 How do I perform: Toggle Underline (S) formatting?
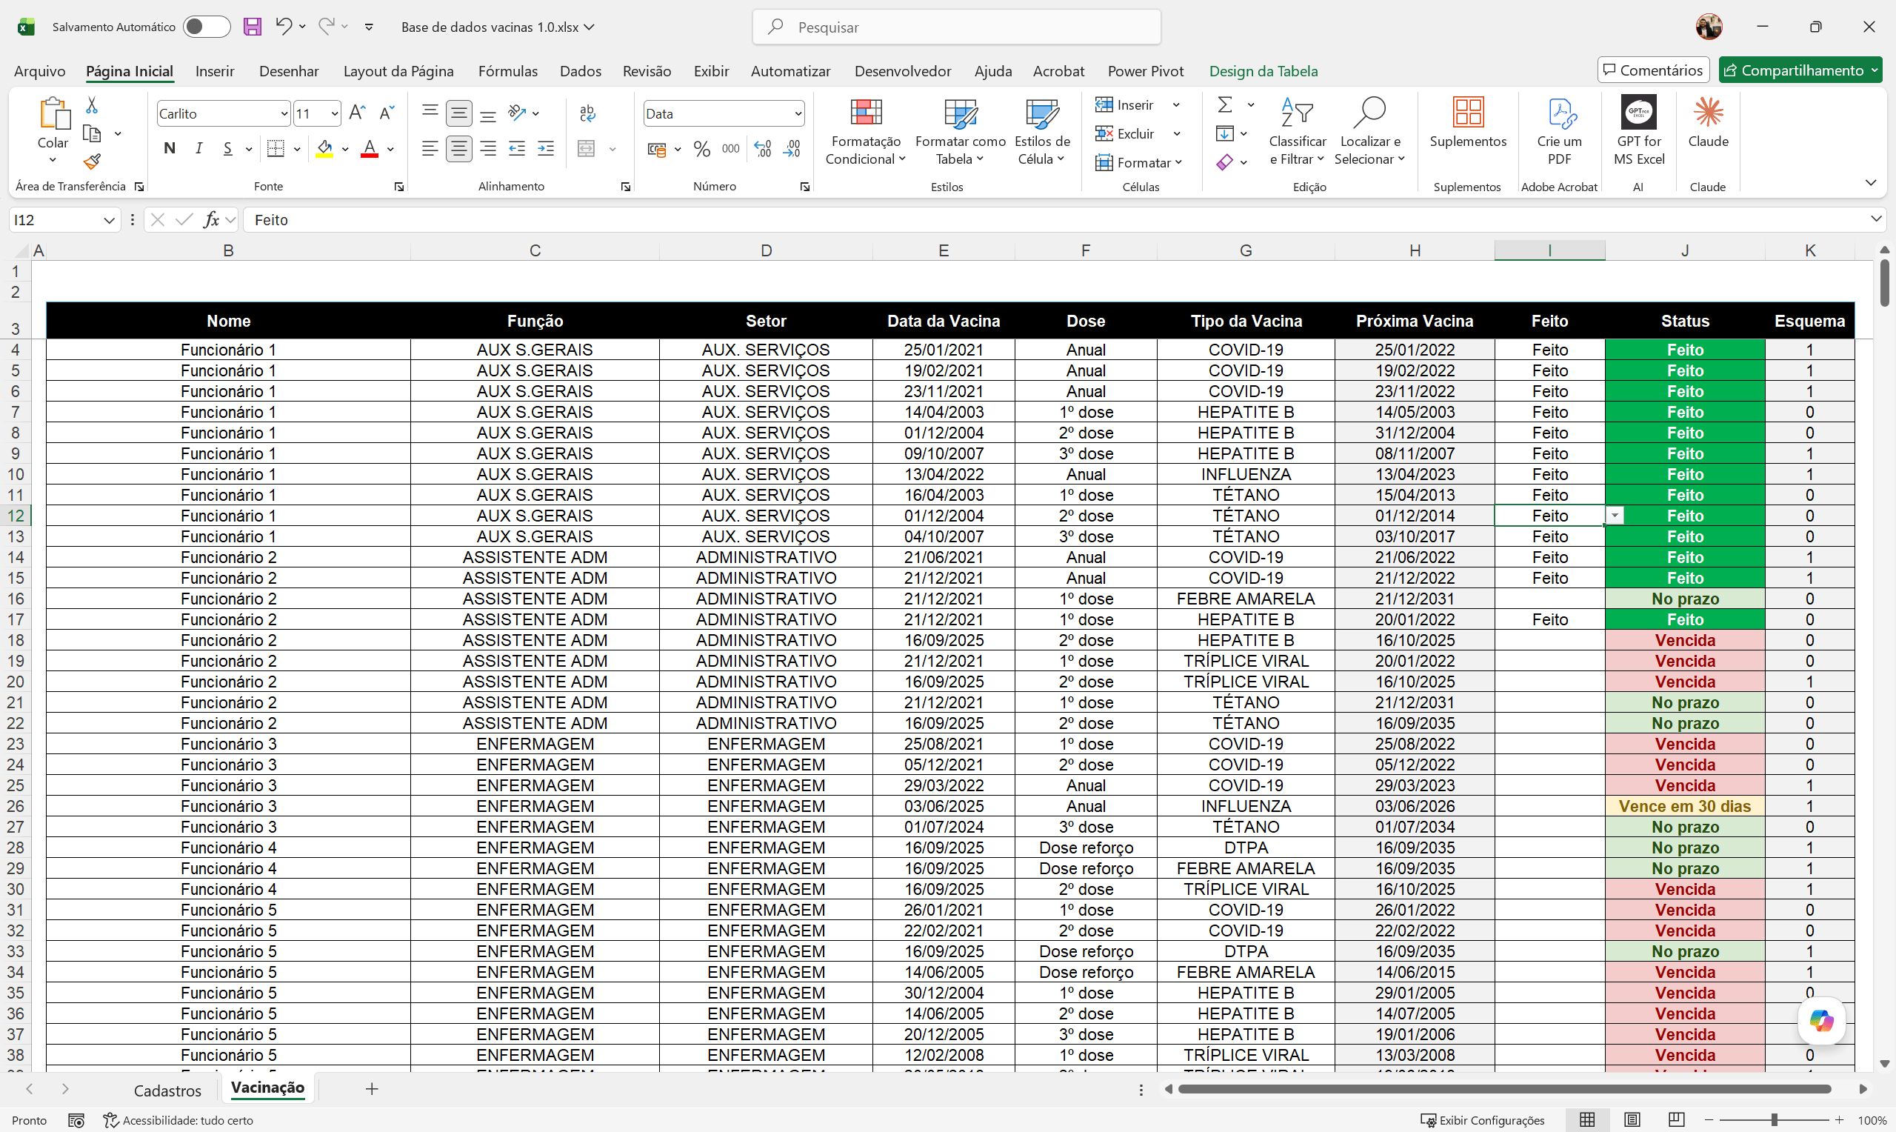coord(228,149)
